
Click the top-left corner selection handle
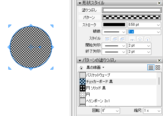tap(10, 26)
